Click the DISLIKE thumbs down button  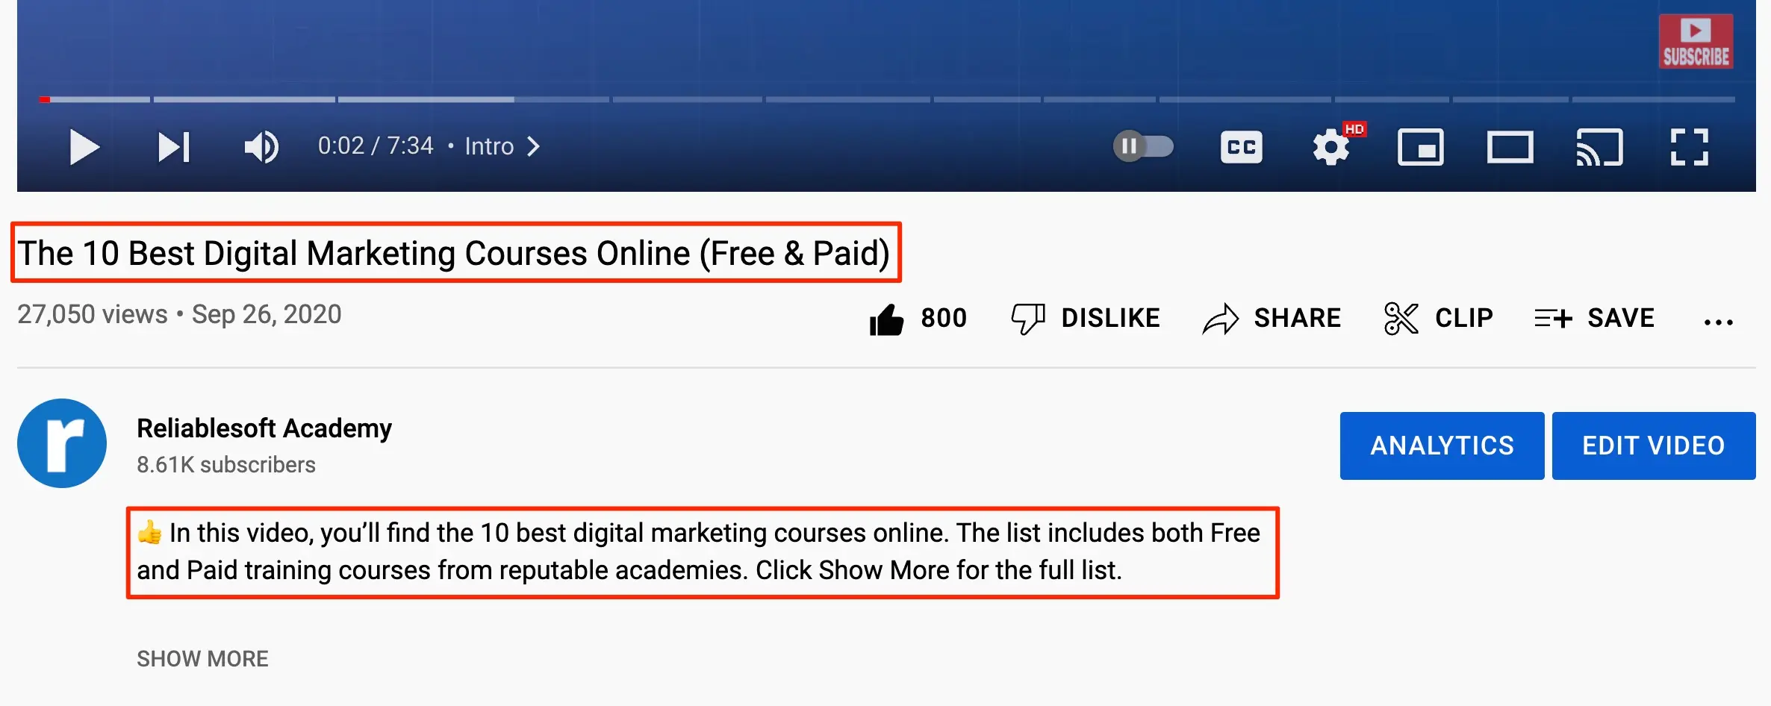click(x=1086, y=319)
